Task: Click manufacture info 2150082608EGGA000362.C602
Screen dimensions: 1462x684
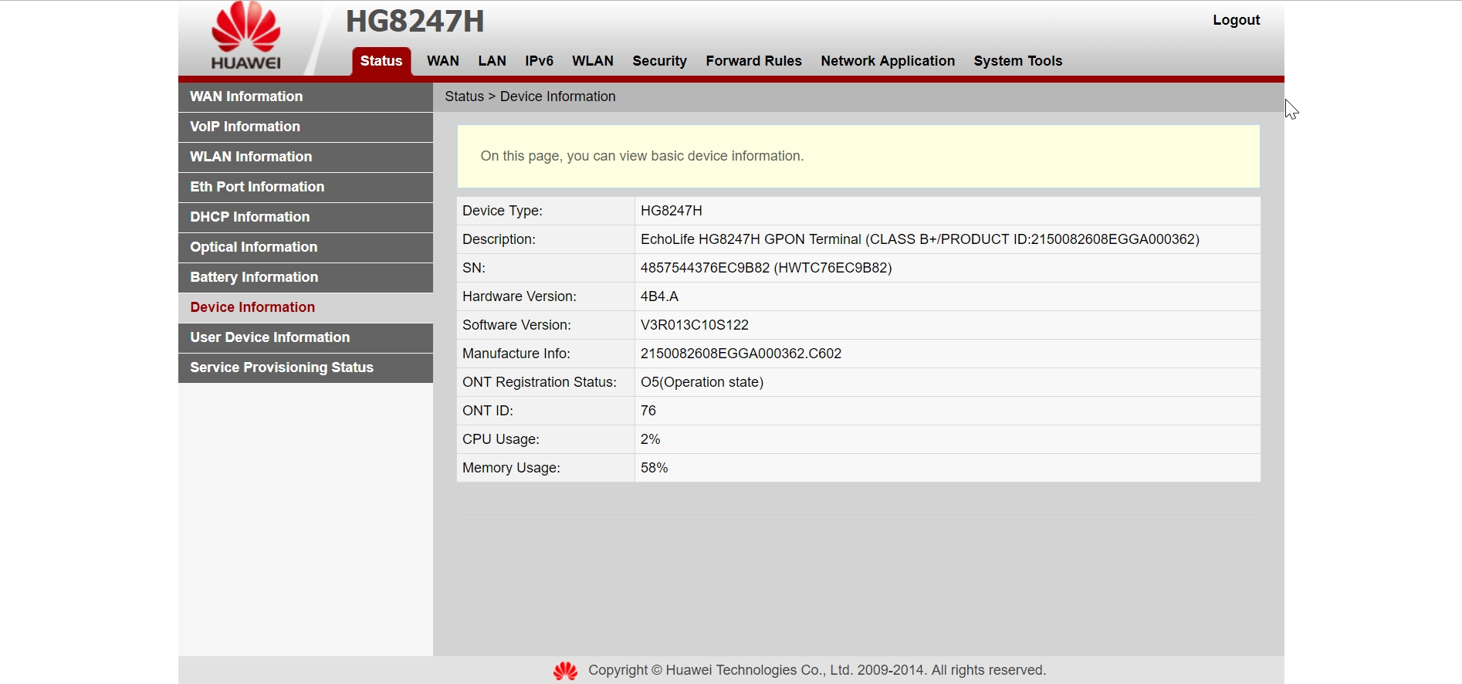Action: (741, 354)
